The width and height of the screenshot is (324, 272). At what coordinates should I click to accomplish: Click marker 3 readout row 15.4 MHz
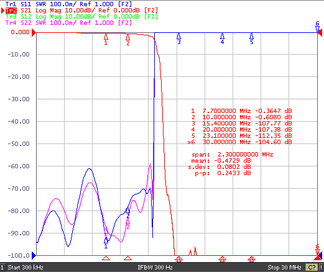coord(241,124)
